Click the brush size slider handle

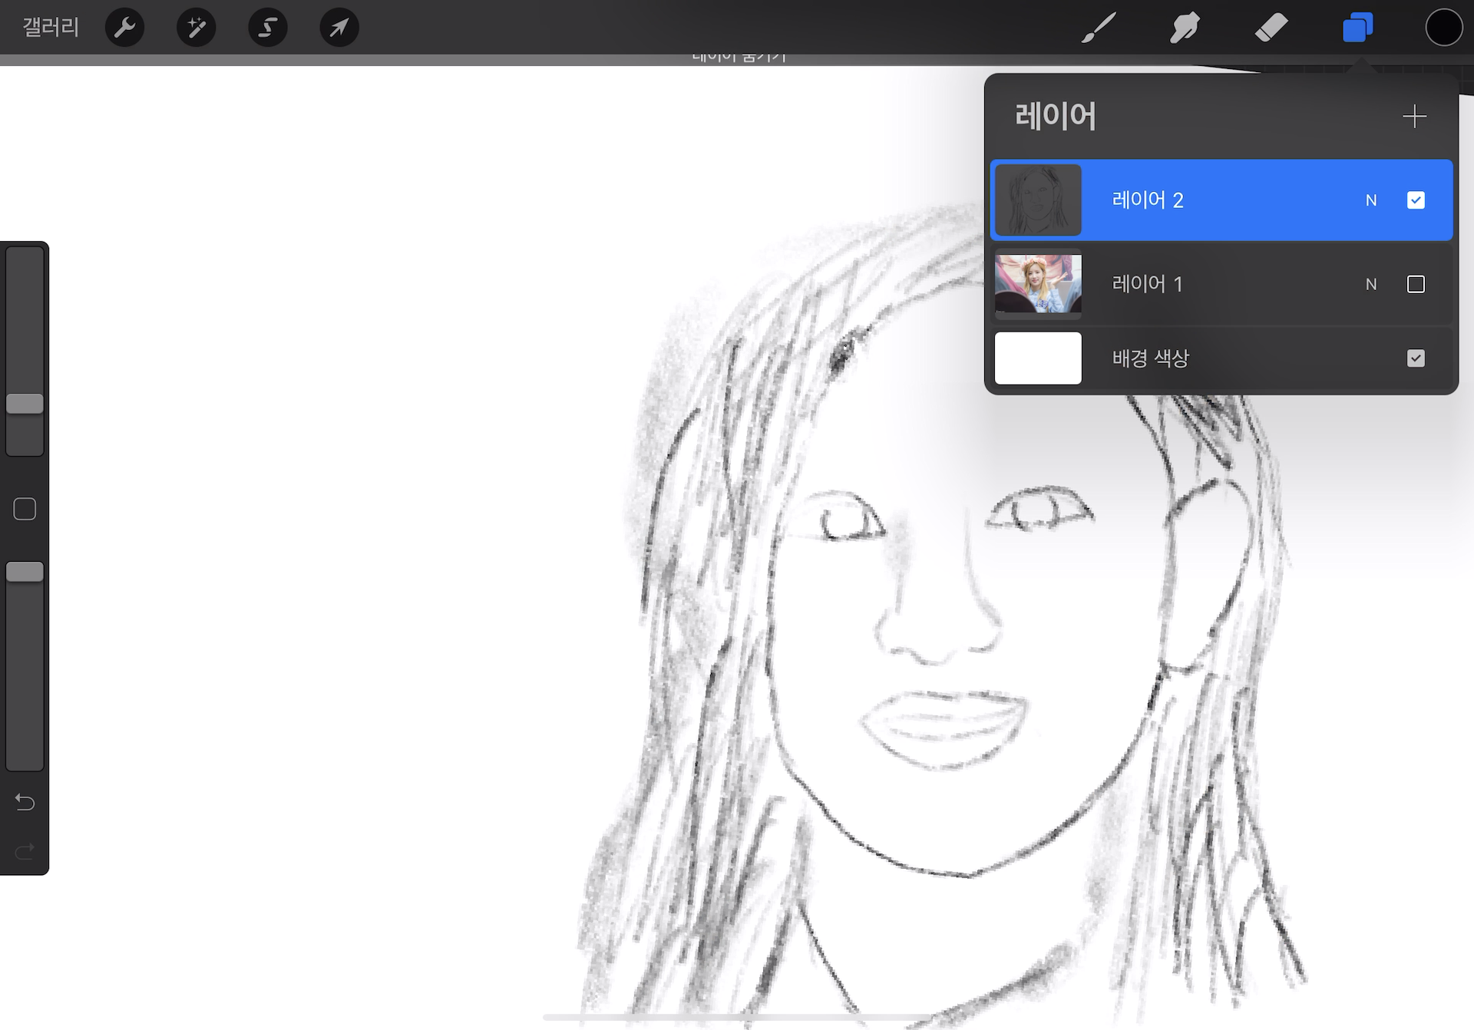pos(25,404)
